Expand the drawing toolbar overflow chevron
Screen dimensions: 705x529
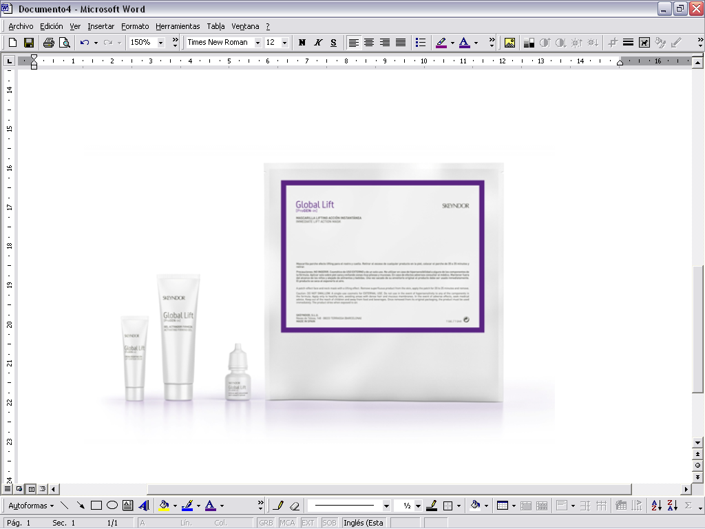click(x=261, y=506)
